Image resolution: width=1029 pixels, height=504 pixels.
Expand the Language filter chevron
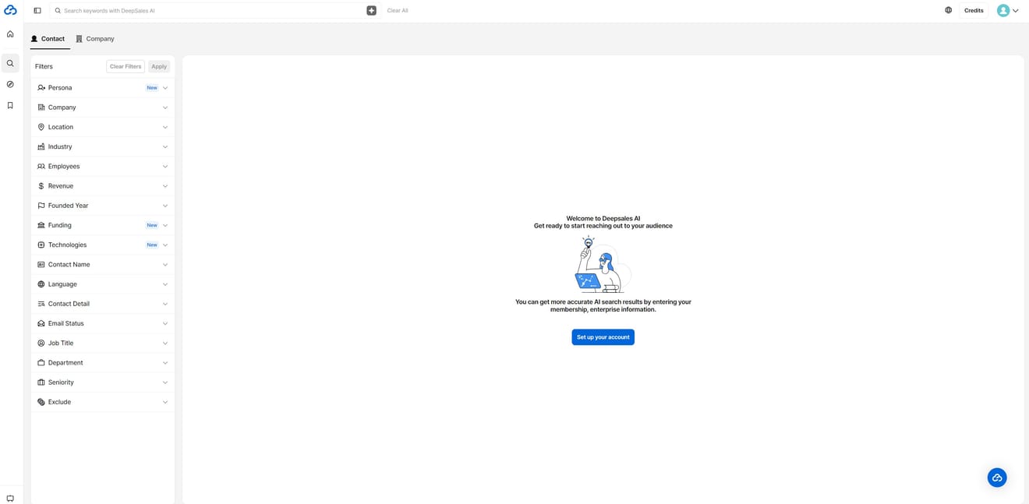click(x=165, y=284)
